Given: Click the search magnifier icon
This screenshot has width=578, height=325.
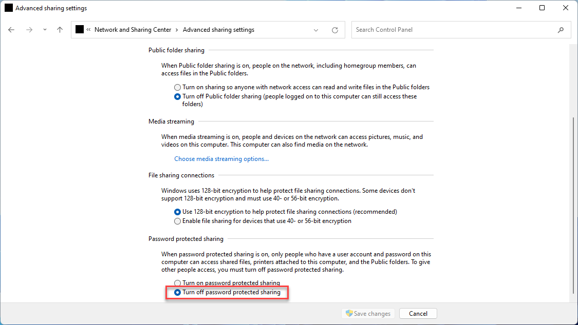Looking at the screenshot, I should click(x=561, y=30).
